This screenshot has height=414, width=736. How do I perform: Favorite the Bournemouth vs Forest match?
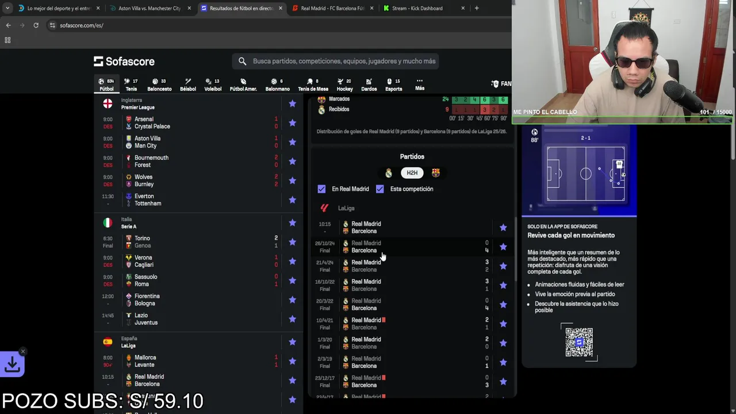pos(292,161)
